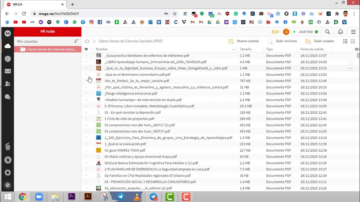Switch to list view
The width and height of the screenshot is (360, 202).
[x=345, y=41]
